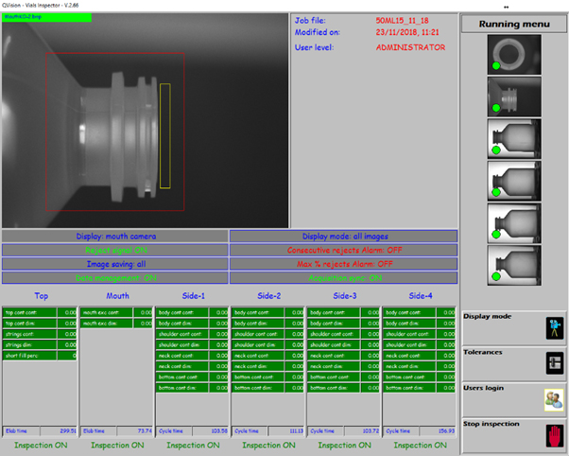Choose the last side-view bottle thumbnail
This screenshot has height=456, width=569.
coord(513,264)
